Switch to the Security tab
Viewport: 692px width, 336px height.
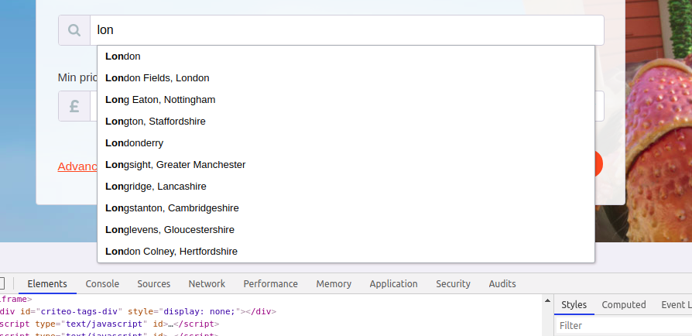tap(454, 283)
